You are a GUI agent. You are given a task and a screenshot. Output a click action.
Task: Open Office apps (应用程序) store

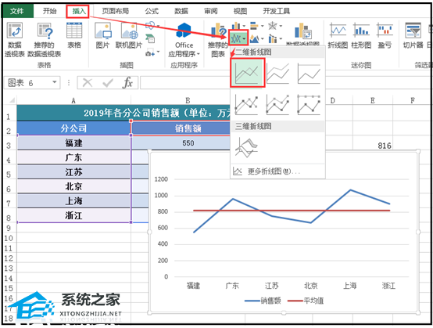point(184,40)
